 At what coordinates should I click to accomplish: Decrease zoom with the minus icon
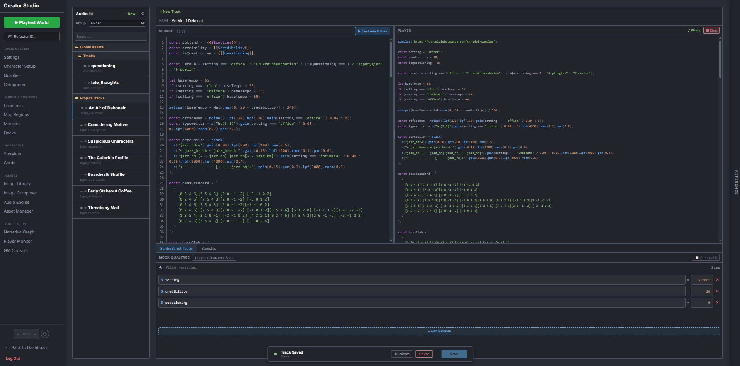(18, 334)
